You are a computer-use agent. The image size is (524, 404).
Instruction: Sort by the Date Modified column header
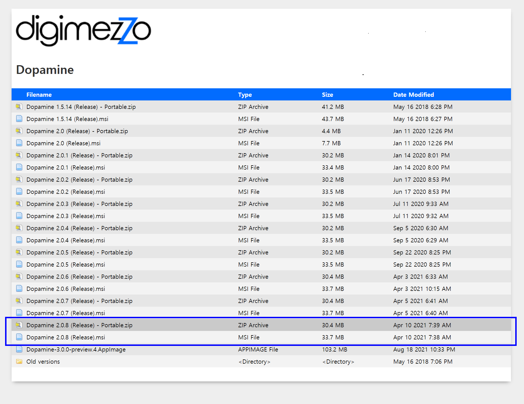pyautogui.click(x=414, y=95)
